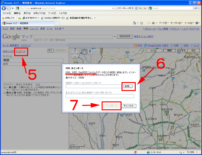Click the RSS feeds icon in command bar
202x155 pixels.
tap(142, 23)
